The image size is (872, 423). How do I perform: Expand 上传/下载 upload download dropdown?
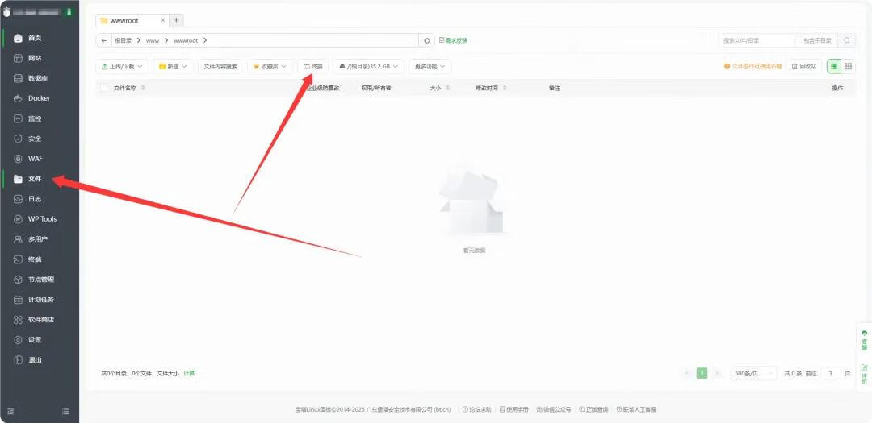(x=122, y=67)
